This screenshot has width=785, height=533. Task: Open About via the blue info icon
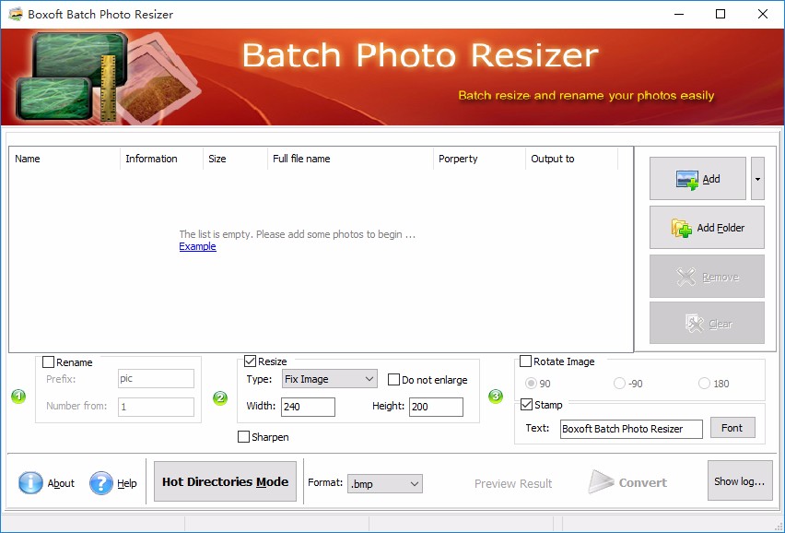click(29, 481)
